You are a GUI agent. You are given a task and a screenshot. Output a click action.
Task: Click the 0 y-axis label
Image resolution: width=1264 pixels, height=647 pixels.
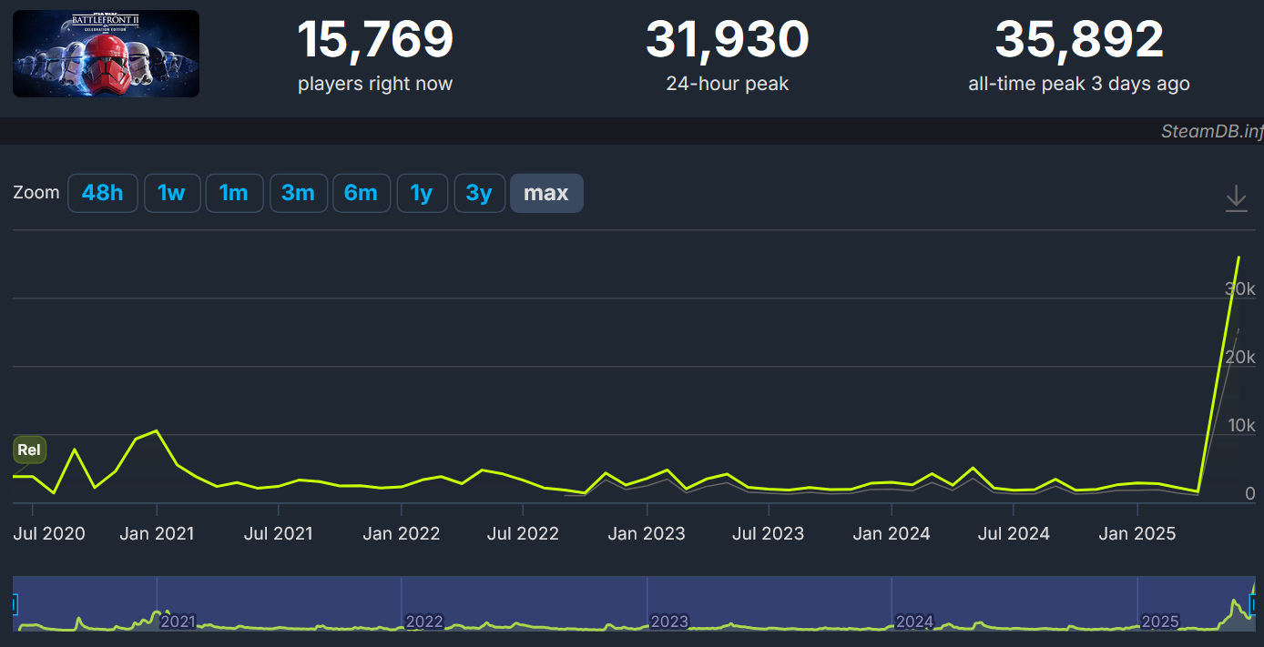pos(1250,494)
